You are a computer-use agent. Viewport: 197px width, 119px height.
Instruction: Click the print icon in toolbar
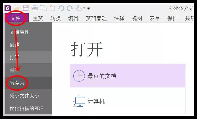click(x=35, y=8)
